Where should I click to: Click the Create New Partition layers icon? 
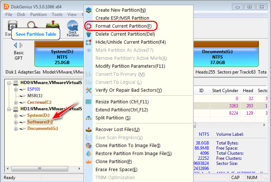pyautogui.click(x=89, y=10)
